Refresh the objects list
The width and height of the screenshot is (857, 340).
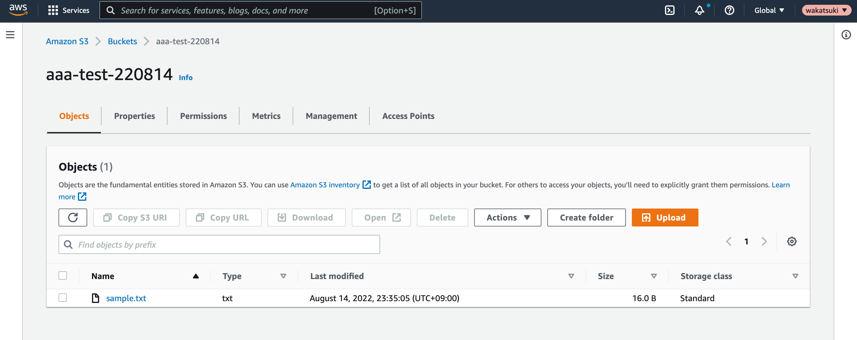tap(73, 218)
